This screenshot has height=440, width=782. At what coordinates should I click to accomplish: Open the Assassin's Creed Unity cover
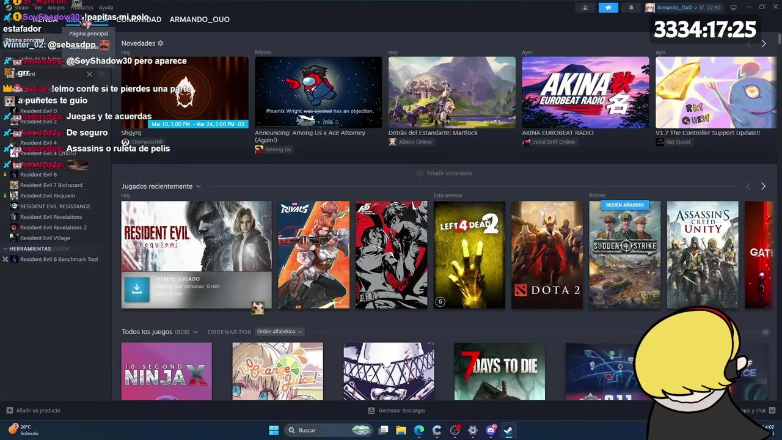(703, 255)
